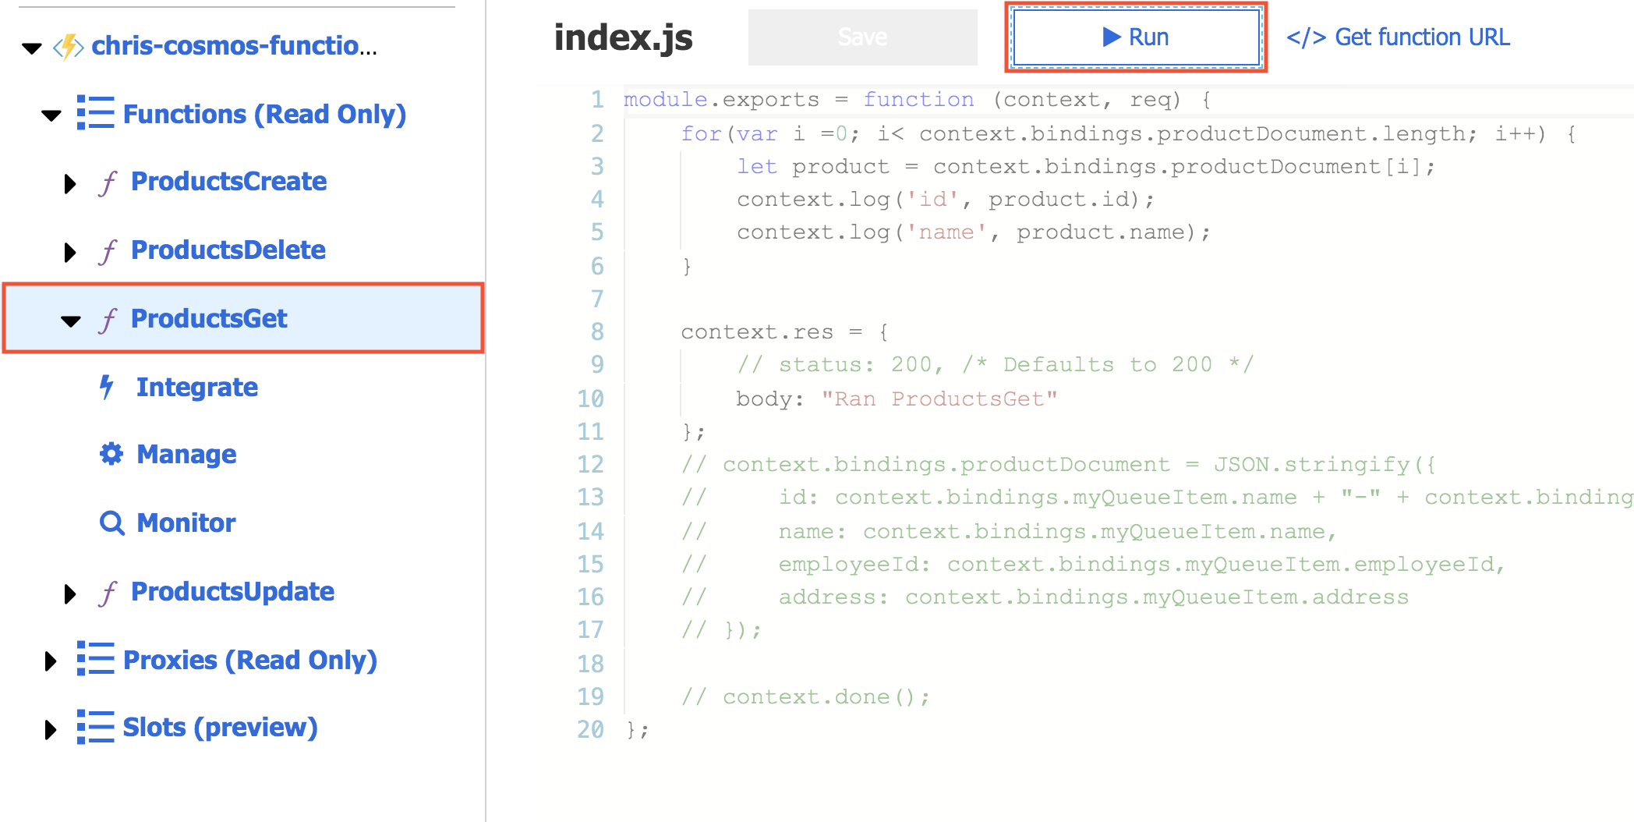
Task: Select the ProductsDelete function label
Action: [x=228, y=250]
